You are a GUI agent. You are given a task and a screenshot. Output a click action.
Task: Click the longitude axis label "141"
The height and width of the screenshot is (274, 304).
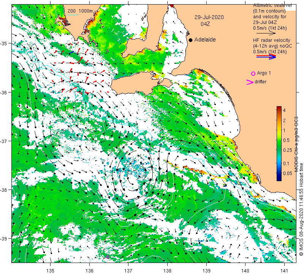pyautogui.click(x=284, y=271)
